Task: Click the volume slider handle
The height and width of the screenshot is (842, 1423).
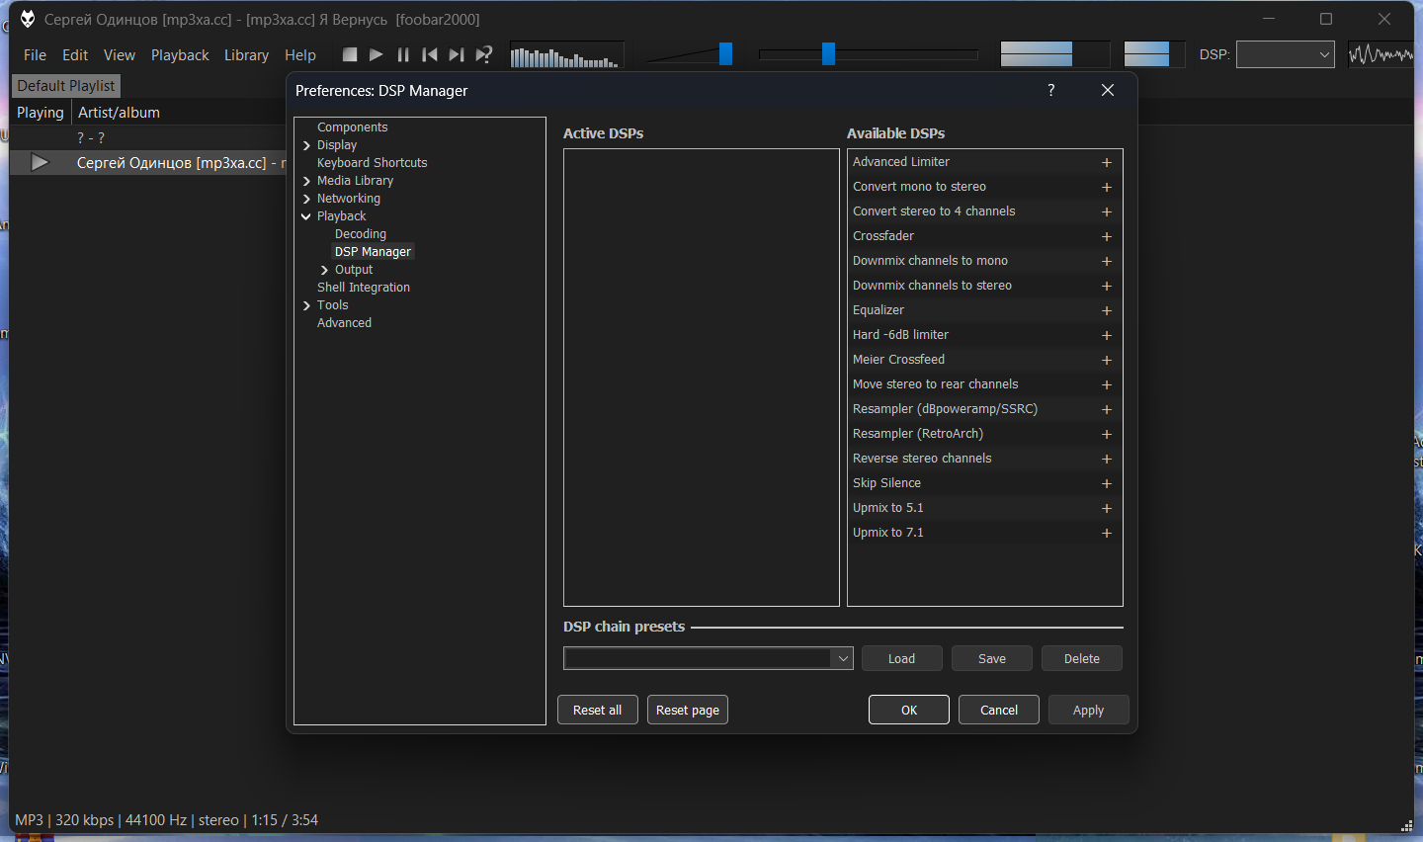Action: [725, 54]
